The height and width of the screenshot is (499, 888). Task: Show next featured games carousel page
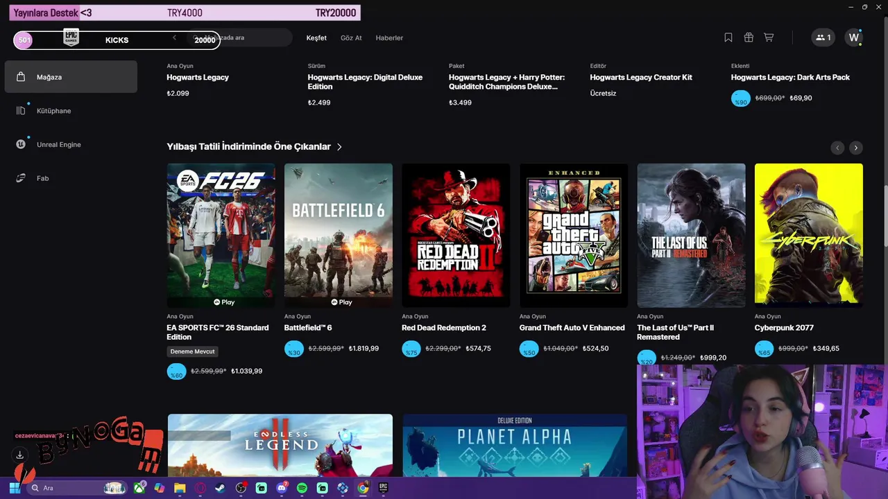pyautogui.click(x=856, y=148)
